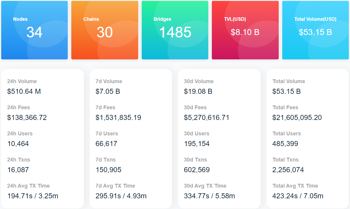350x209 pixels.
Task: Select the 24h Fees amount $138,366.72
Action: [27, 118]
